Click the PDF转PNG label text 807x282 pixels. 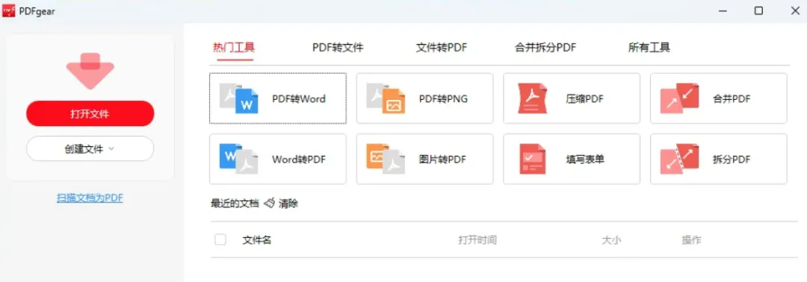[x=443, y=98]
